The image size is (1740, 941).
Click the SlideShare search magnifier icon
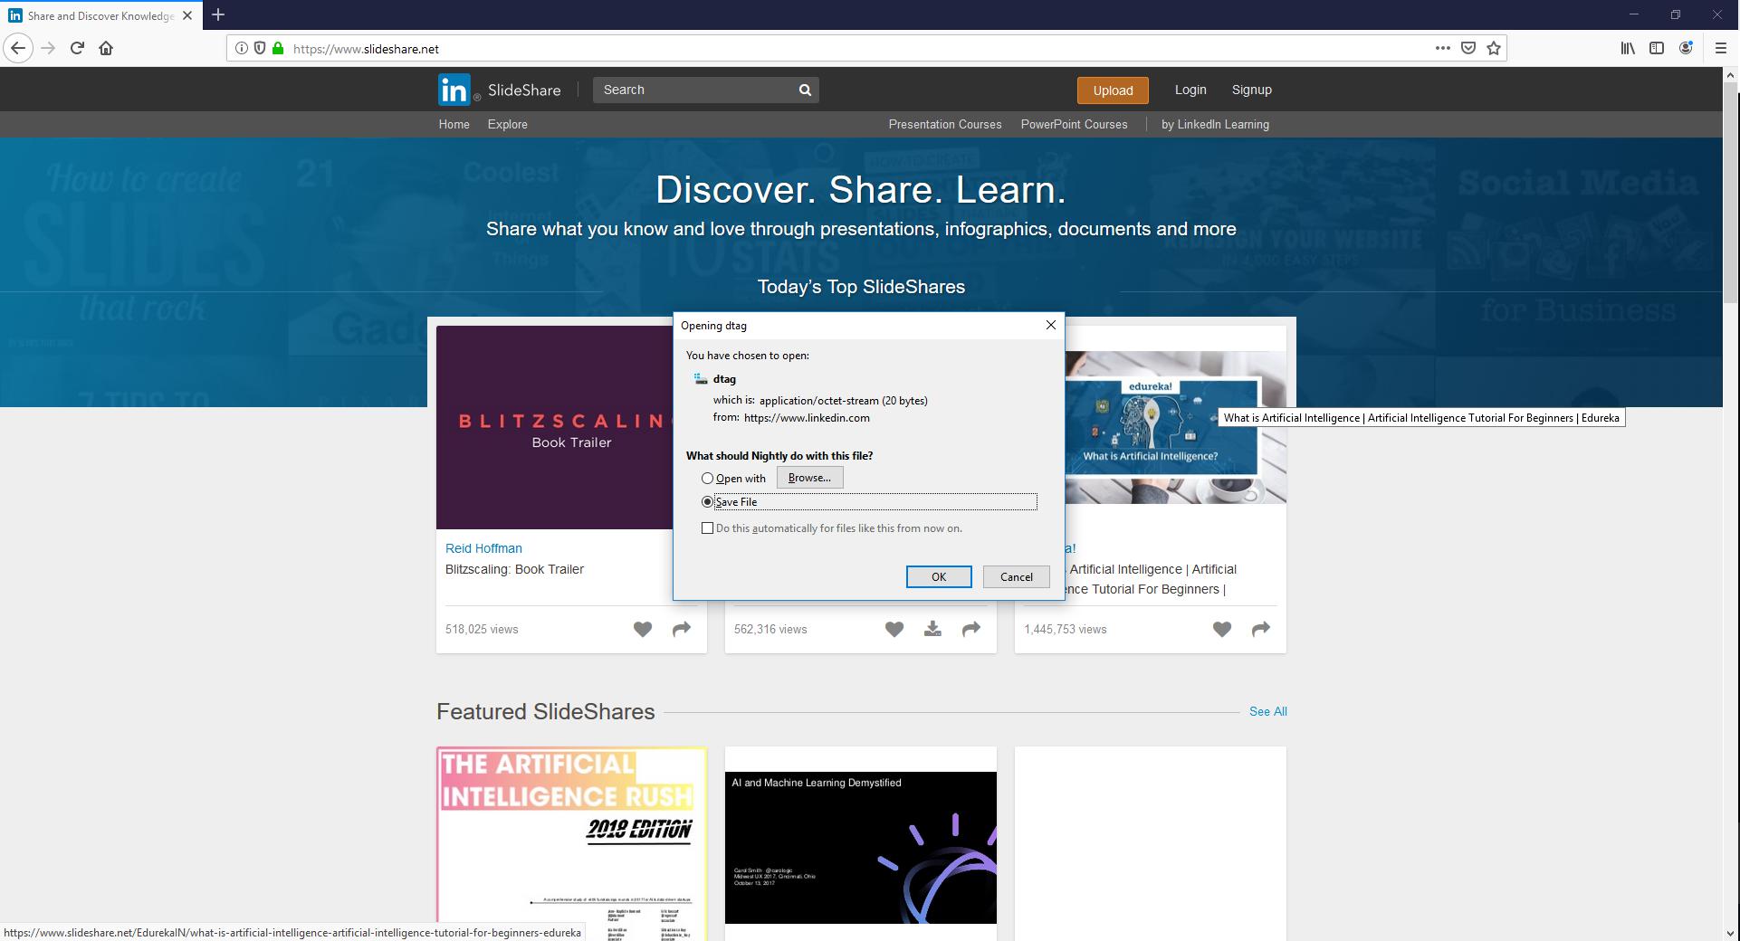(x=805, y=90)
